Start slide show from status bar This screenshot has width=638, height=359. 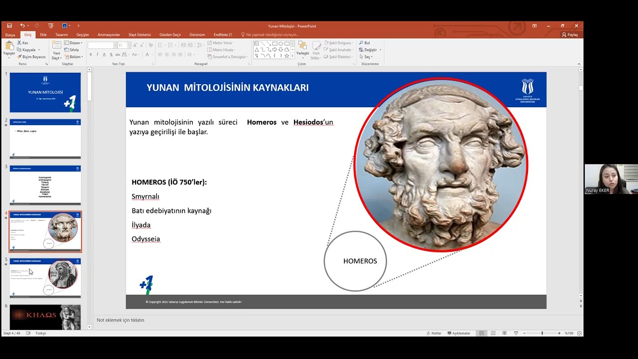point(516,333)
